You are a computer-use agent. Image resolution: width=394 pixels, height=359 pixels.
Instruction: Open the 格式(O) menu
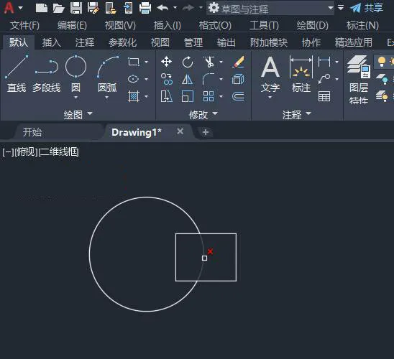coord(215,25)
